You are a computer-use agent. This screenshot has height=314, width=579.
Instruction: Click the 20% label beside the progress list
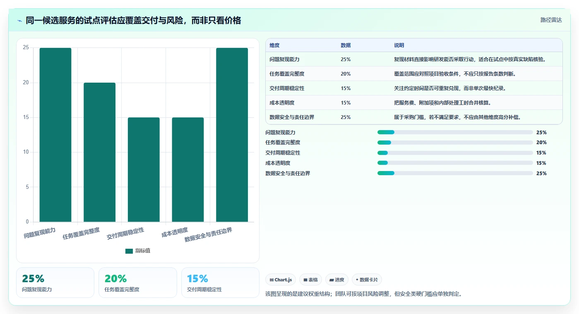point(541,143)
